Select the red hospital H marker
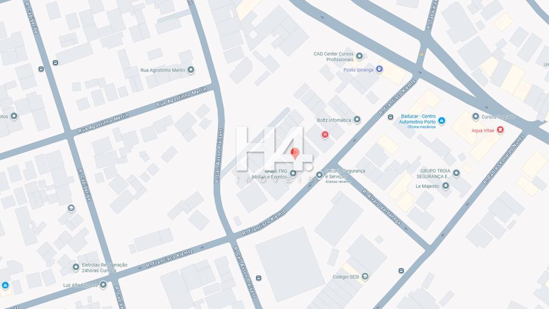This screenshot has height=309, width=549. pyautogui.click(x=325, y=135)
